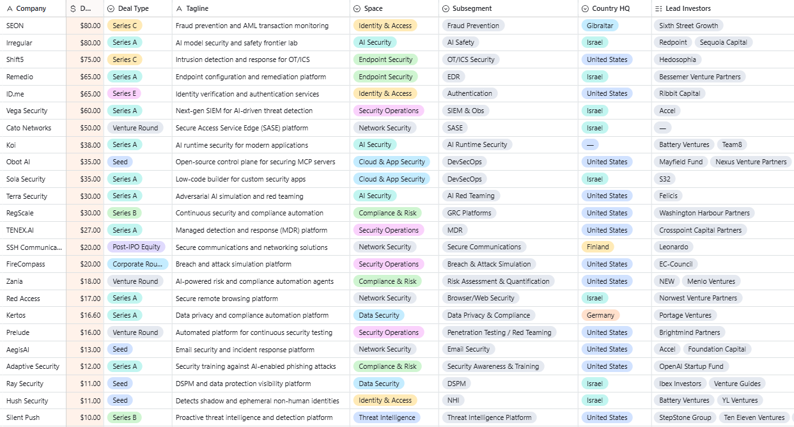Screen dimensions: 794x427
Task: Click the text-type icon beside Tagline header
Action: [179, 8]
